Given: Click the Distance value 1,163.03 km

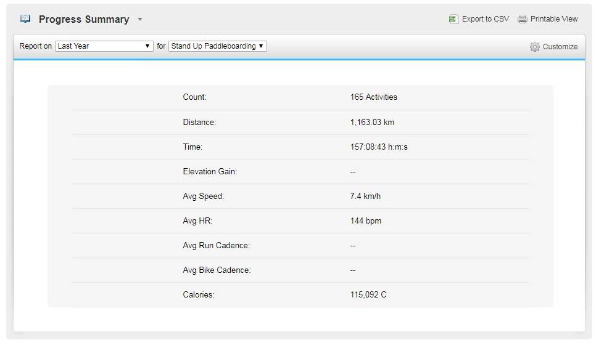Looking at the screenshot, I should tap(372, 122).
